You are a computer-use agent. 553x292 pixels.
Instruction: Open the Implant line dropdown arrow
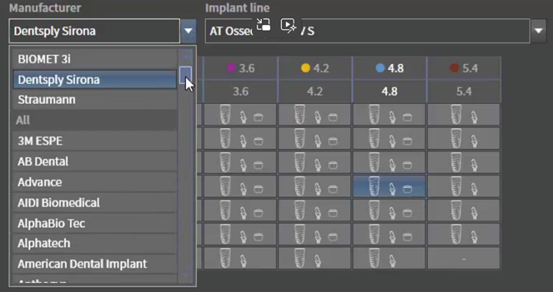coord(538,31)
